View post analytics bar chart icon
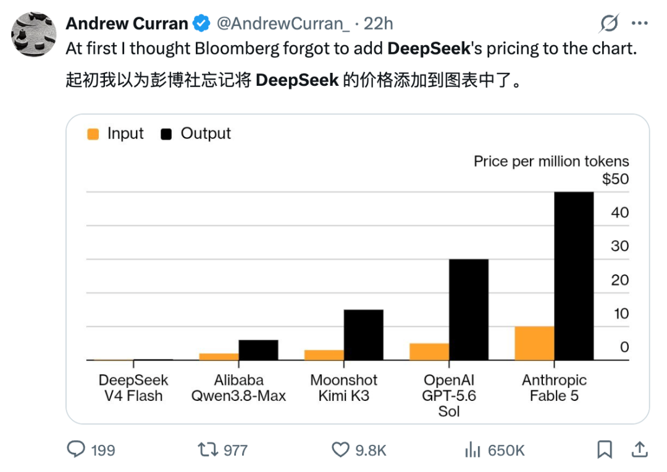Image resolution: width=667 pixels, height=472 pixels. click(x=472, y=449)
